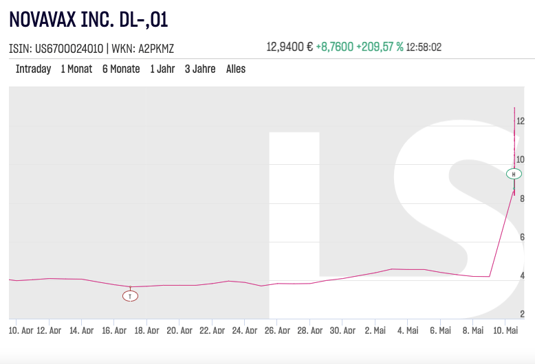The width and height of the screenshot is (535, 364).
Task: Click the NOVAVAX INC. DL-,01 title
Action: [x=89, y=20]
